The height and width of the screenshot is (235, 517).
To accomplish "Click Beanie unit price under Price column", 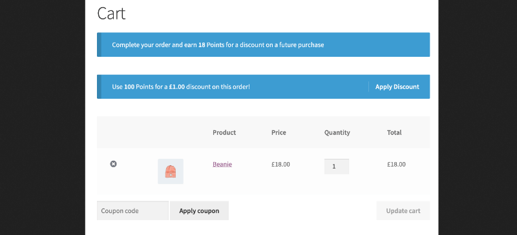I will (x=280, y=164).
